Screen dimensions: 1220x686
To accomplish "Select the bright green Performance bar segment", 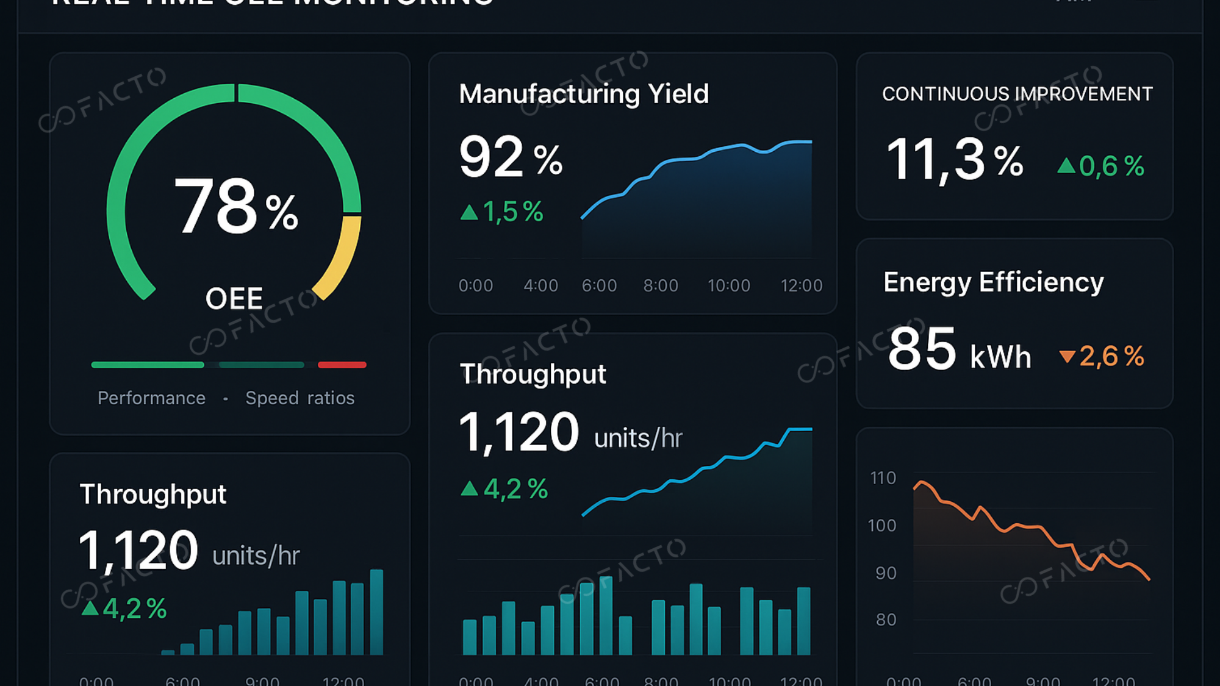I will [147, 365].
